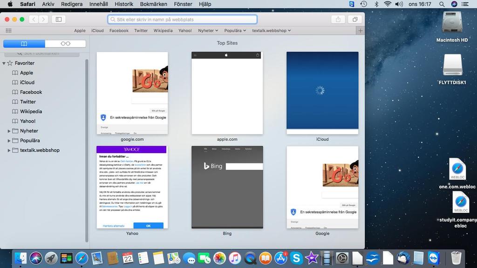This screenshot has height=268, width=477.
Task: Open the Bokmärken menu
Action: click(x=153, y=4)
